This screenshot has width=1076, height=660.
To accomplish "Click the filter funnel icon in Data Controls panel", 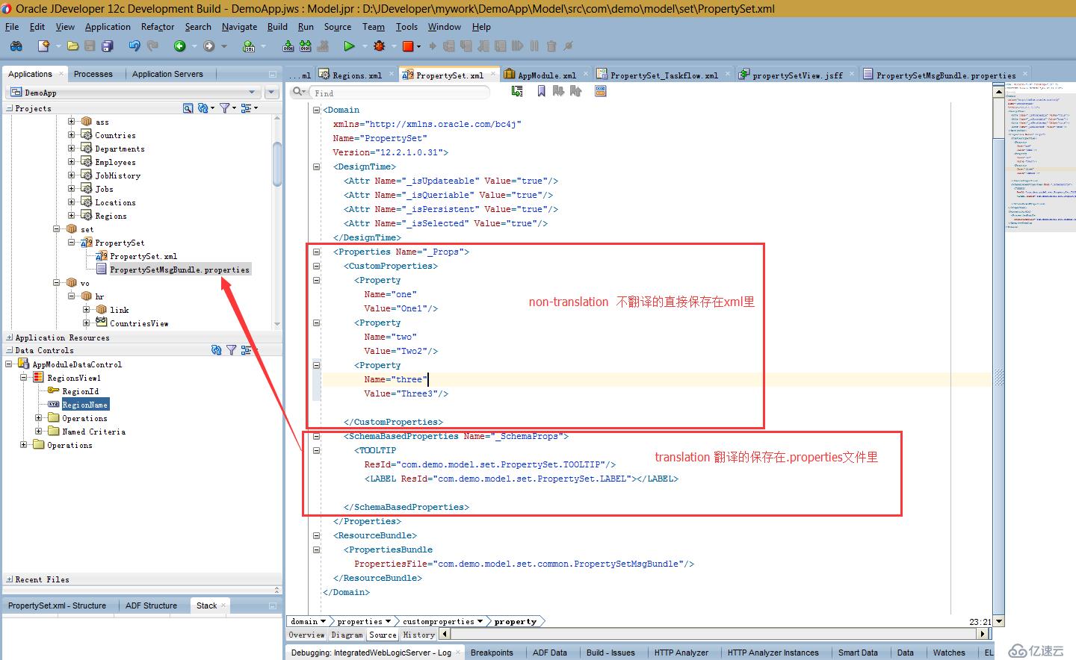I will [231, 350].
